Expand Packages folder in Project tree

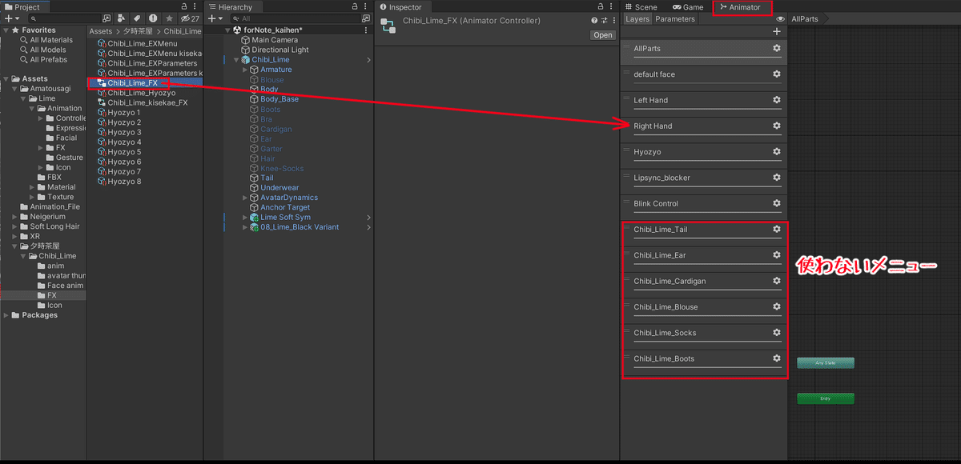(6, 315)
